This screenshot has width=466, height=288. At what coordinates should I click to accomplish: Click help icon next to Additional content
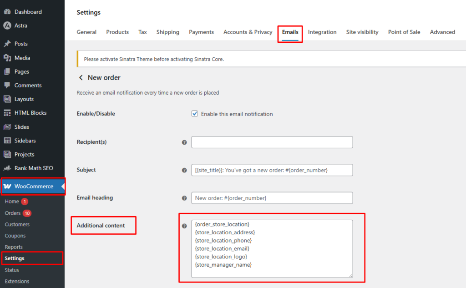point(184,226)
